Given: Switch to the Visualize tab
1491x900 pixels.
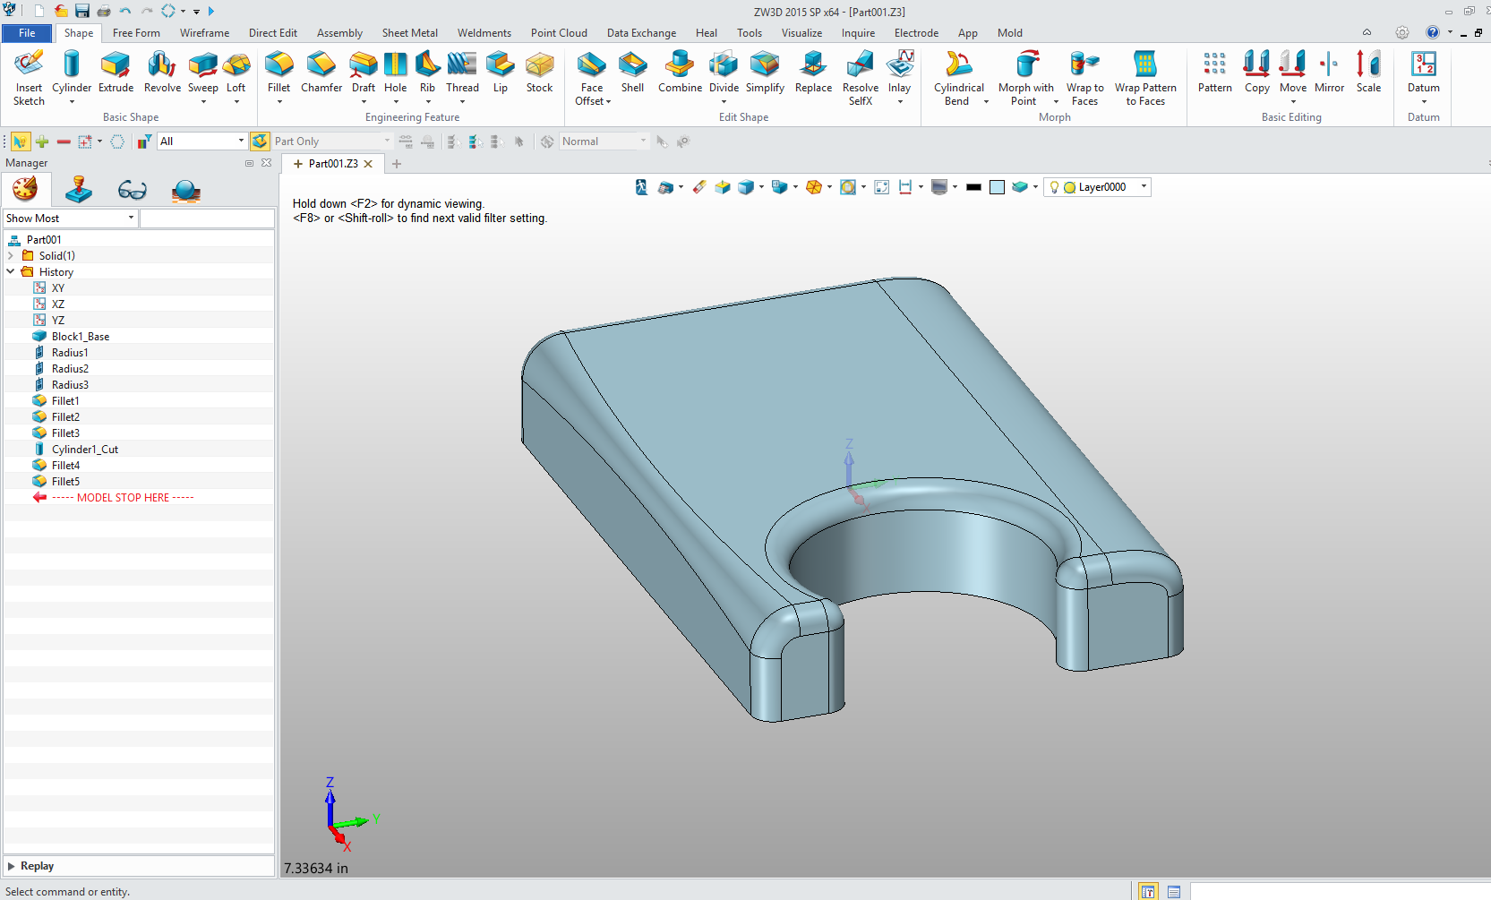Looking at the screenshot, I should pos(801,33).
